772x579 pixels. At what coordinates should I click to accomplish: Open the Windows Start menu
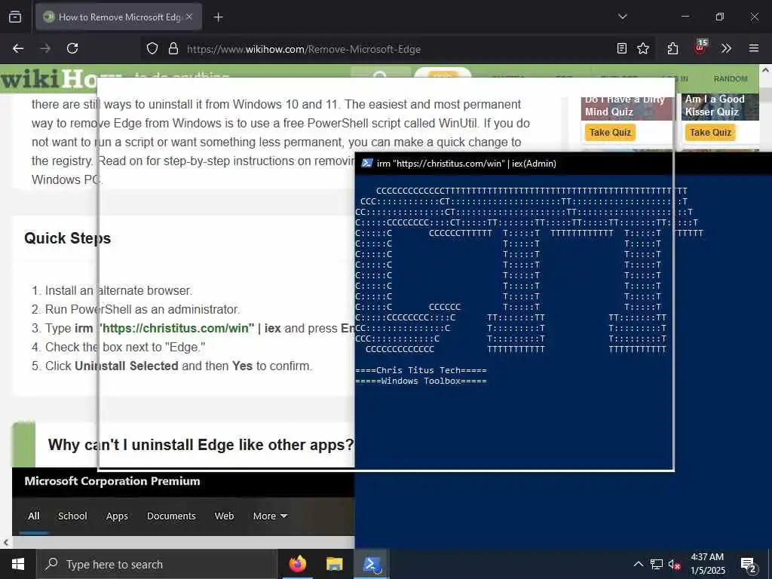pos(18,564)
